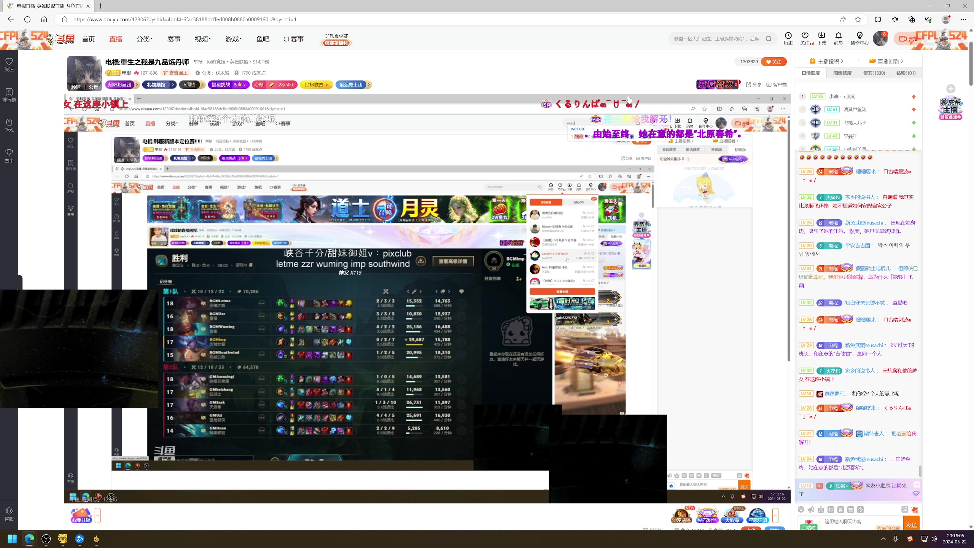Click the 粉 icon in chat toolbar

pyautogui.click(x=831, y=510)
